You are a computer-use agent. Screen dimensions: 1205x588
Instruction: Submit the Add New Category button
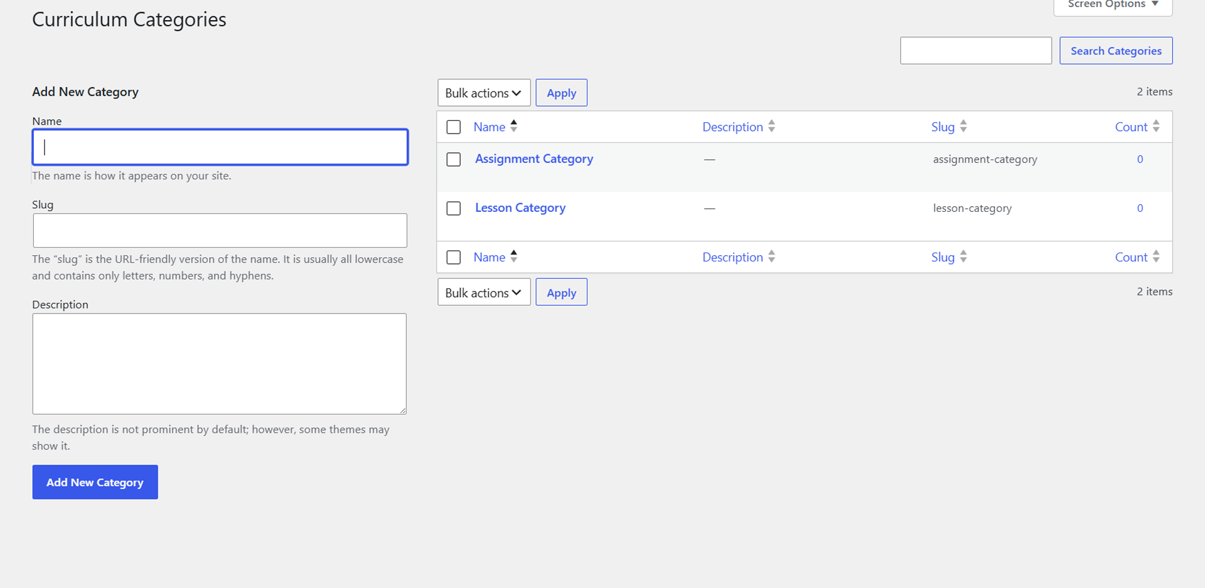(x=95, y=482)
